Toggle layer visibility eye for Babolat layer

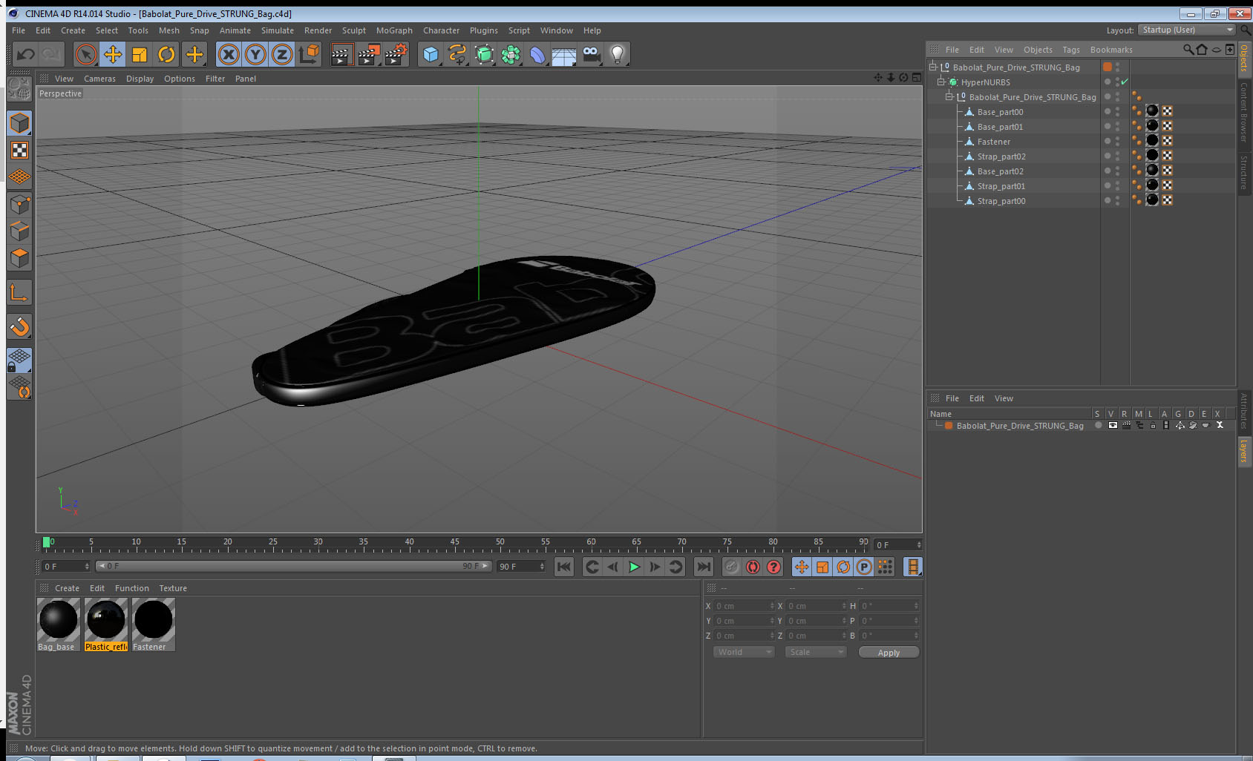tap(1113, 425)
